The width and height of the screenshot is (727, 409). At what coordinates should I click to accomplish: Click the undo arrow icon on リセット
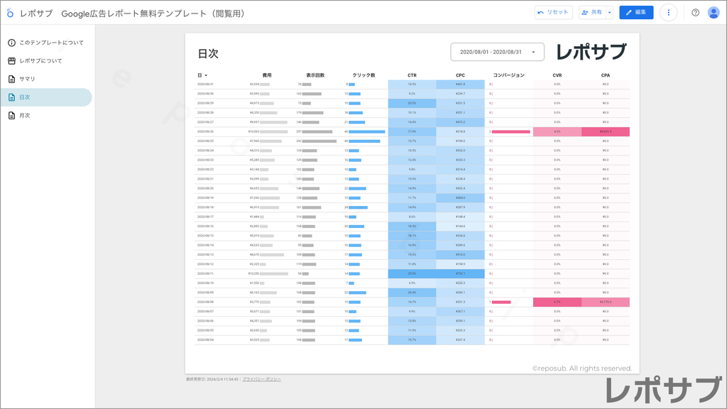[542, 12]
